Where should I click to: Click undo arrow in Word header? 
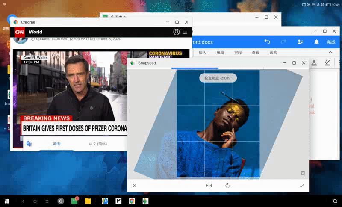tap(267, 42)
